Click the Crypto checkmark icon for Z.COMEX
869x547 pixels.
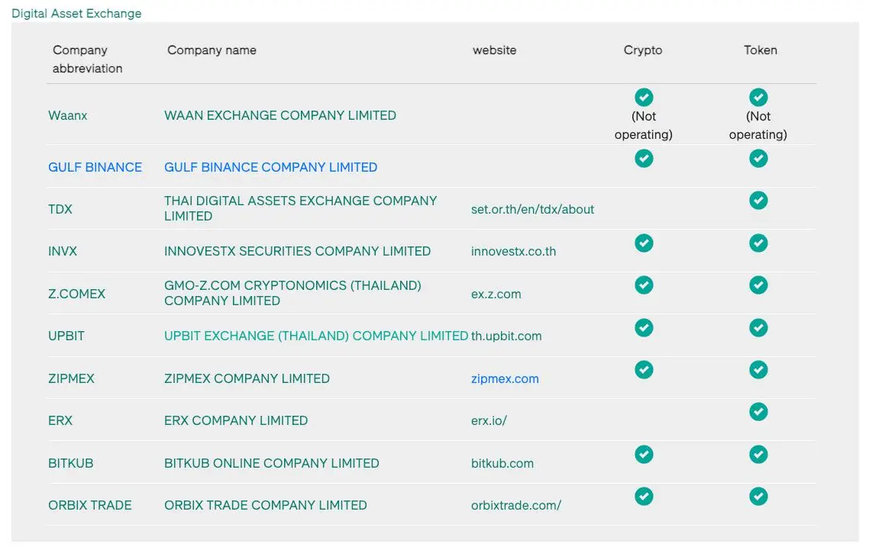644,285
